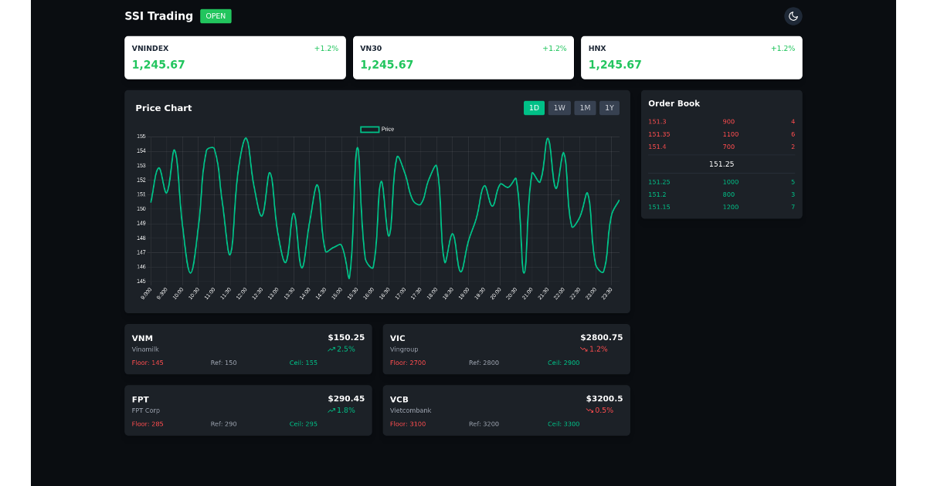Click the SSI Trading logo text
The height and width of the screenshot is (486, 927).
[158, 15]
